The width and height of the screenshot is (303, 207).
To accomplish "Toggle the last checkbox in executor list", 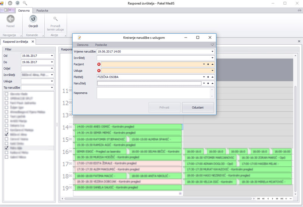I will 6,157.
